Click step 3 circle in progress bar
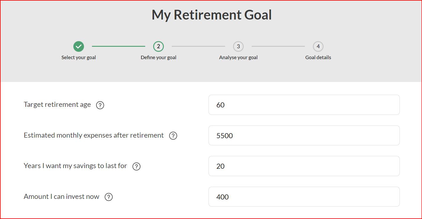 [x=238, y=46]
